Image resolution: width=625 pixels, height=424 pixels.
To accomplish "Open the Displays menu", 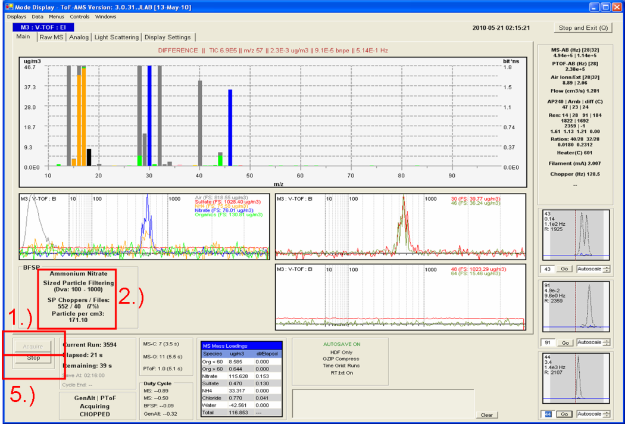I will click(x=16, y=17).
